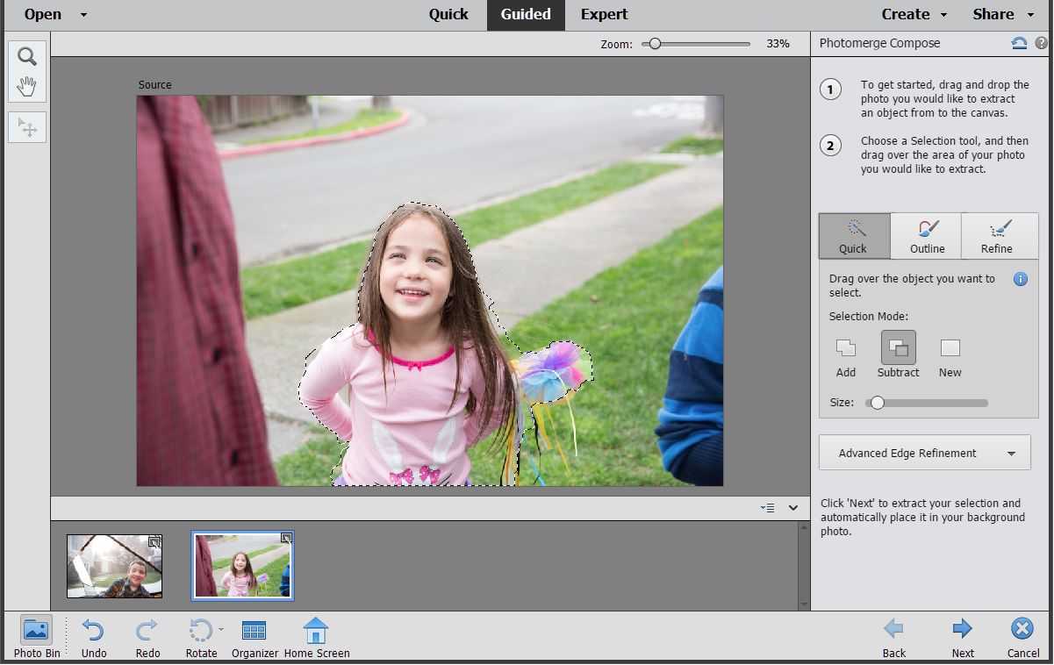Open the Create dropdown menu
Image resolution: width=1054 pixels, height=665 pixels.
click(x=914, y=14)
